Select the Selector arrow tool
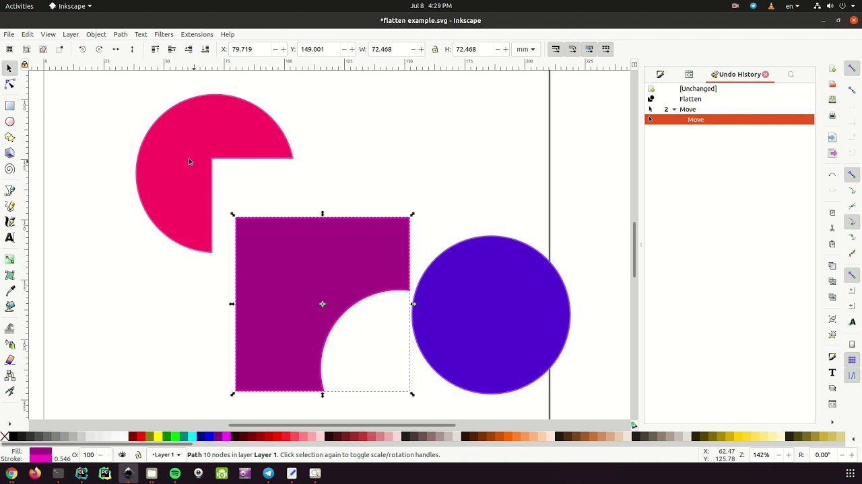This screenshot has height=484, width=862. tap(9, 69)
